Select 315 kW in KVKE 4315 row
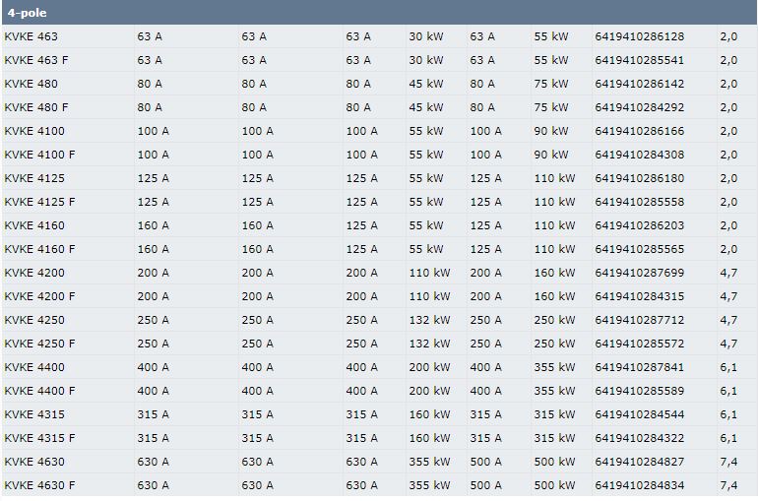The width and height of the screenshot is (758, 501). click(554, 415)
